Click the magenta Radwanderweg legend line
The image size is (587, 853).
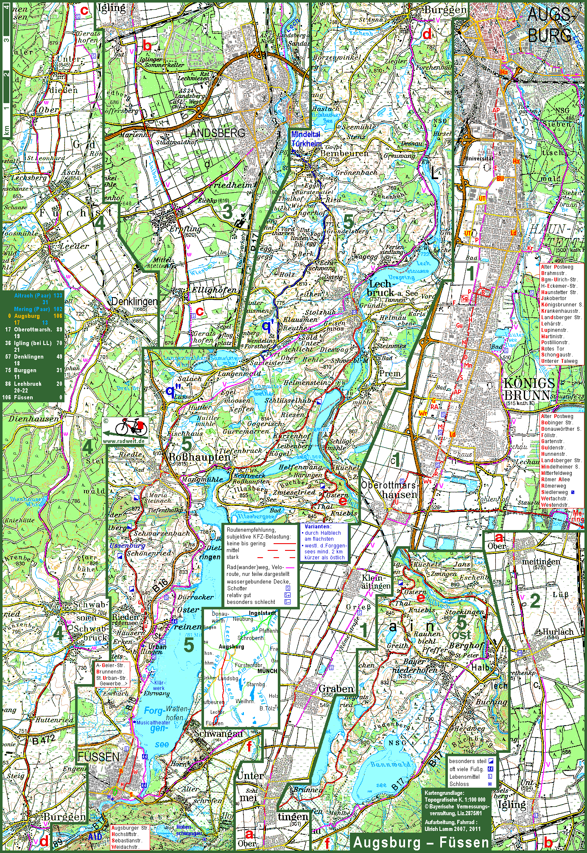click(290, 567)
